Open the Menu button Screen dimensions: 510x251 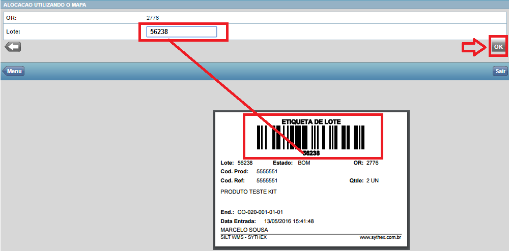13,71
